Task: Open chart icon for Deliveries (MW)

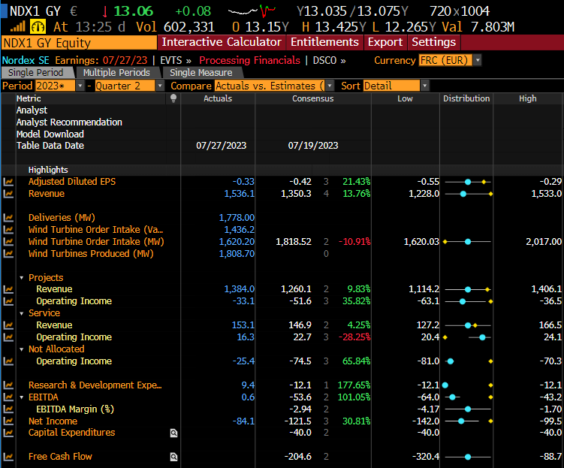Action: [x=8, y=218]
